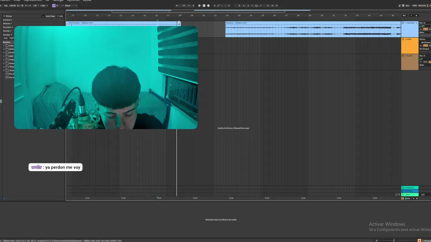The width and height of the screenshot is (431, 242).
Task: Click the Edit button in browser filters
Action: tap(60, 16)
